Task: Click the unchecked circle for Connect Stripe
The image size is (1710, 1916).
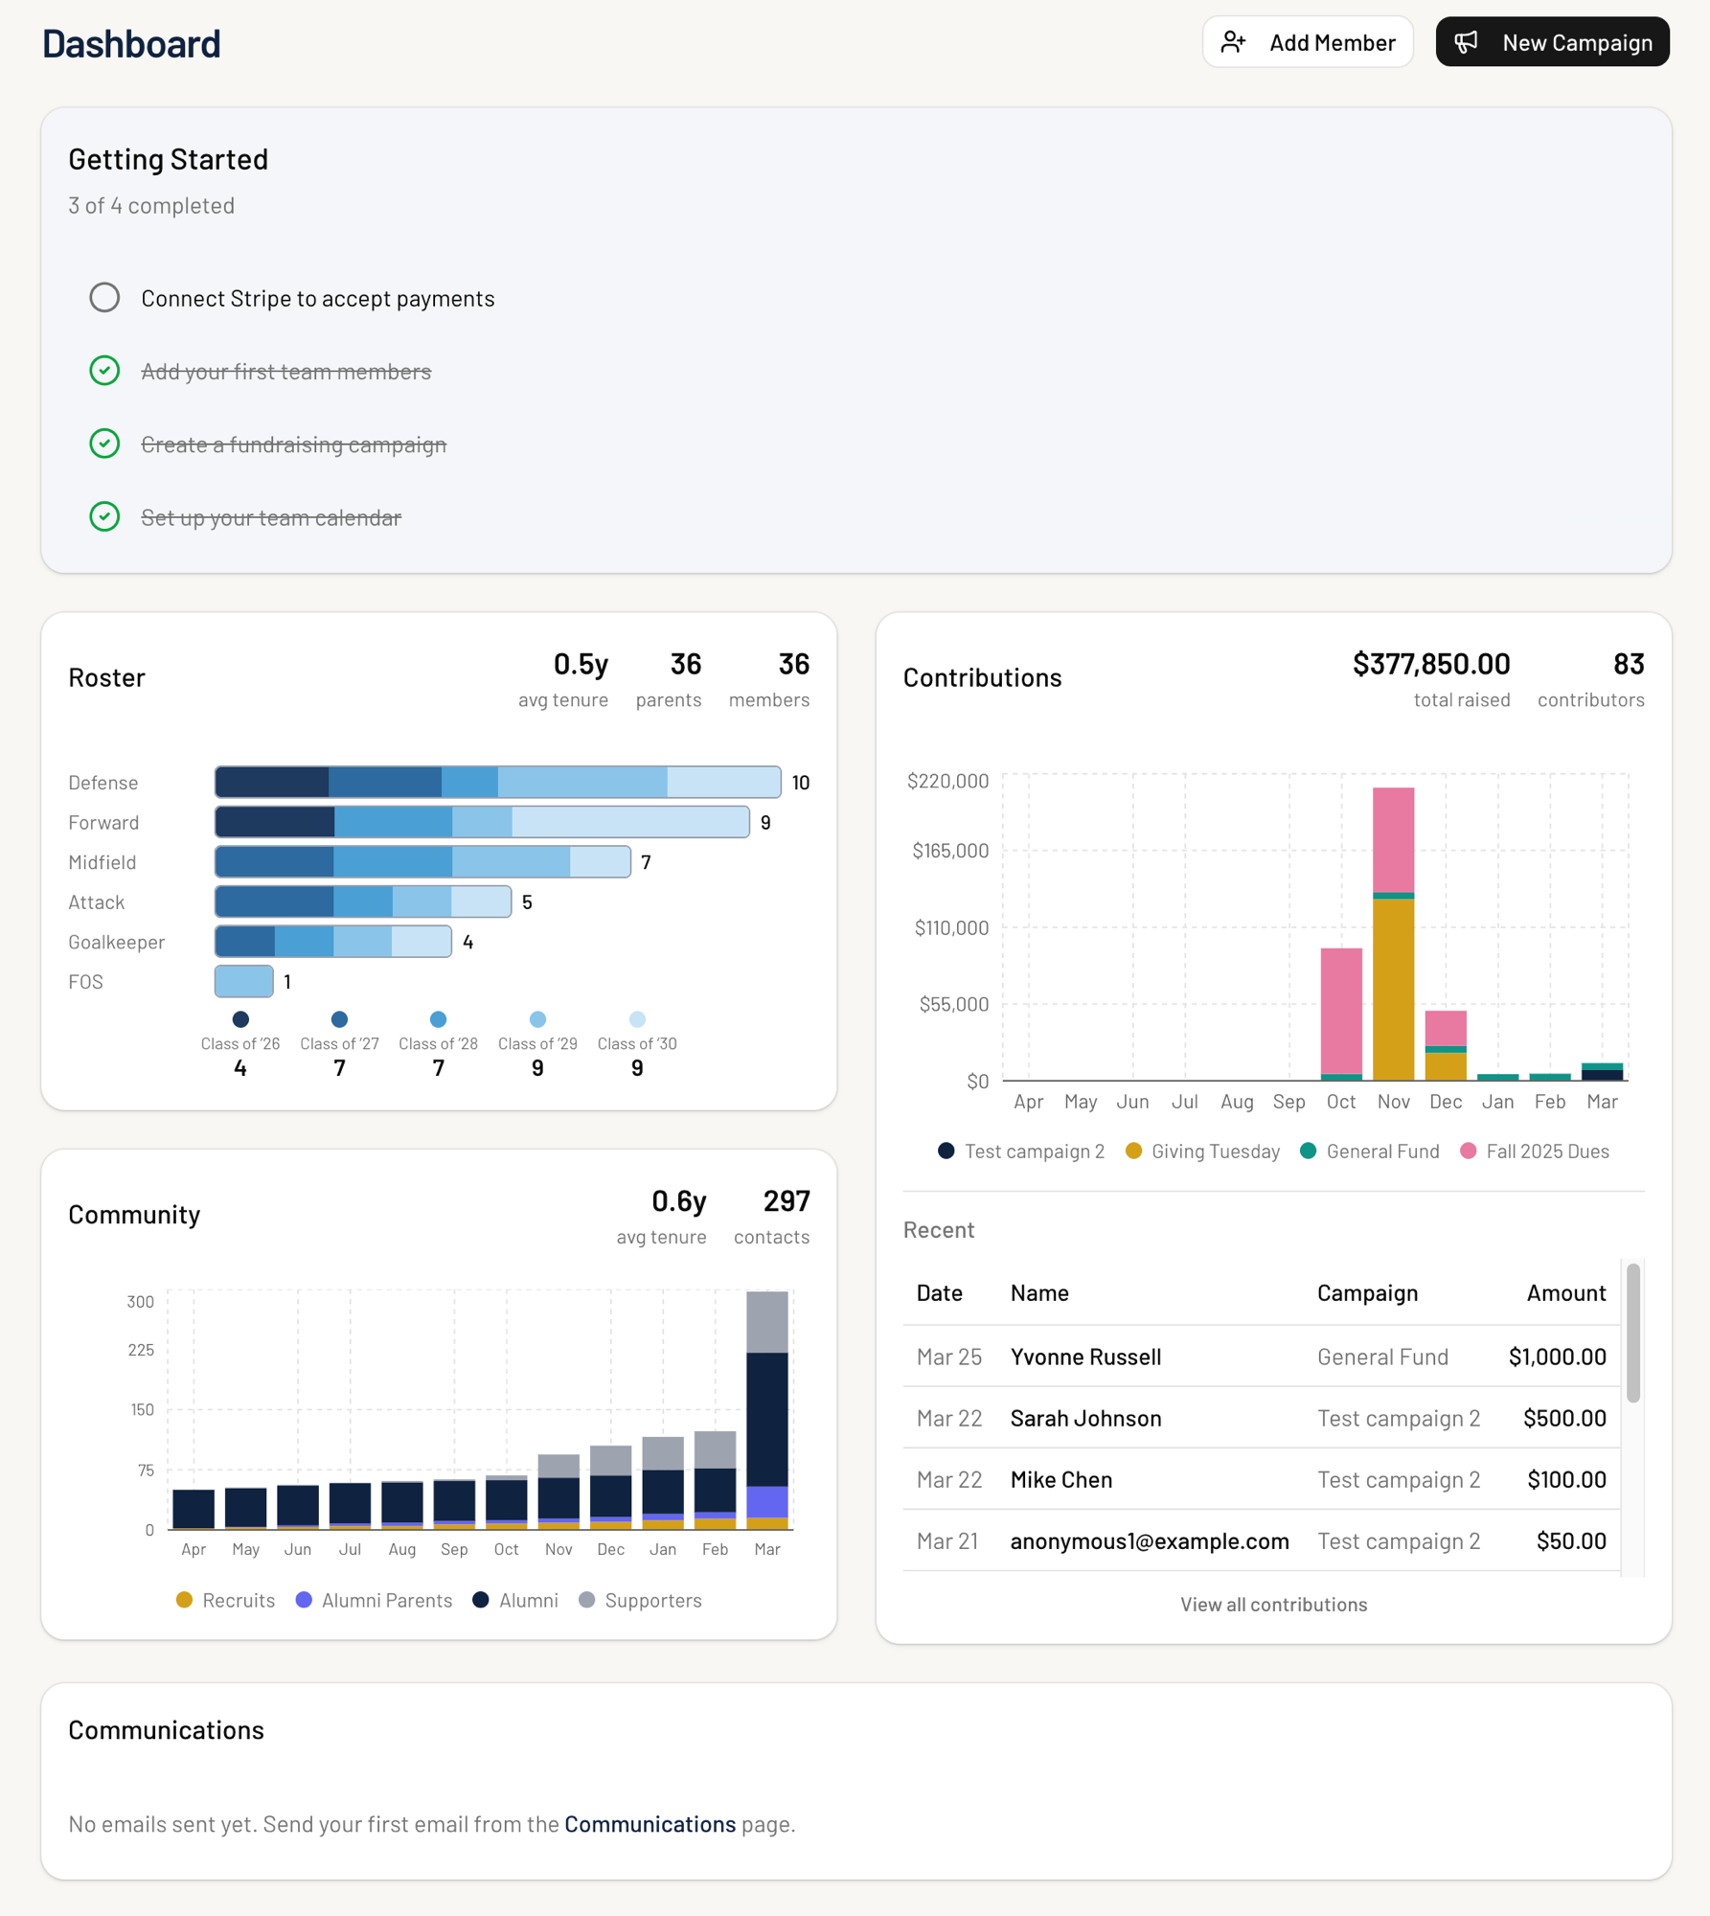Action: pyautogui.click(x=104, y=298)
